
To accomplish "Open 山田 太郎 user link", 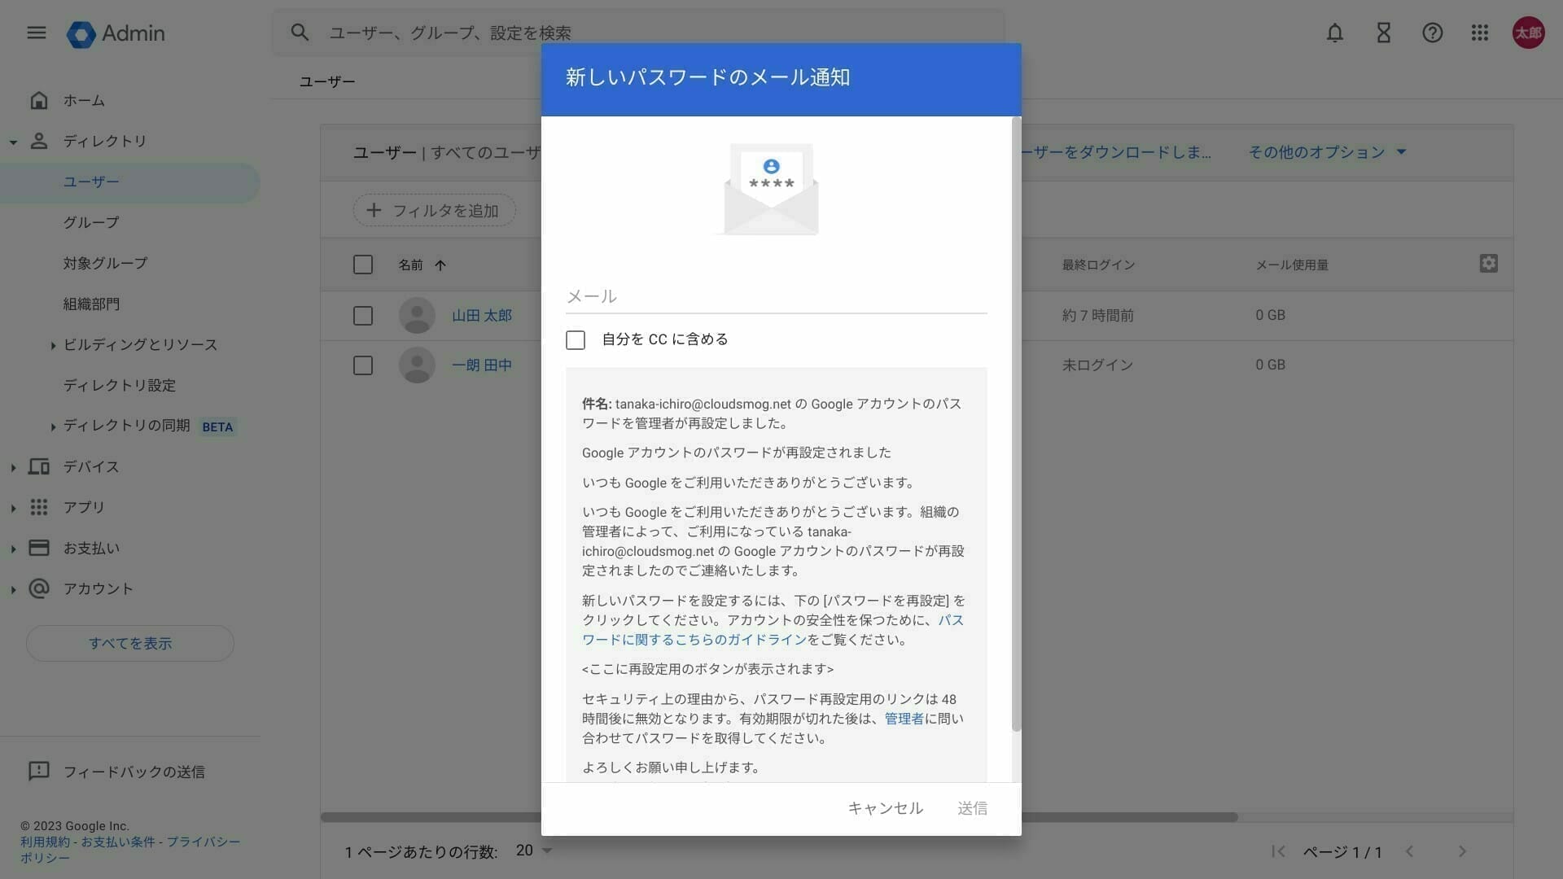I will coord(482,315).
